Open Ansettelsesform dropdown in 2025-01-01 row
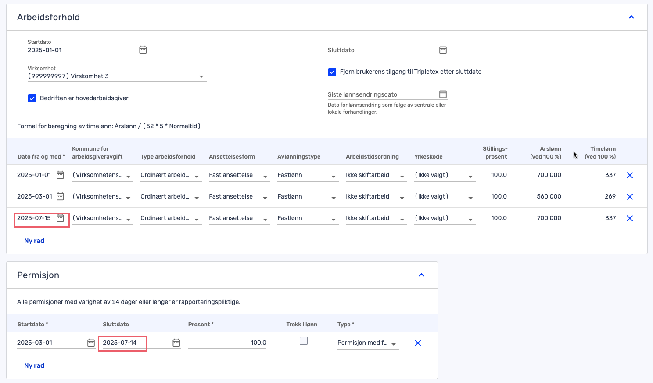 (x=240, y=175)
